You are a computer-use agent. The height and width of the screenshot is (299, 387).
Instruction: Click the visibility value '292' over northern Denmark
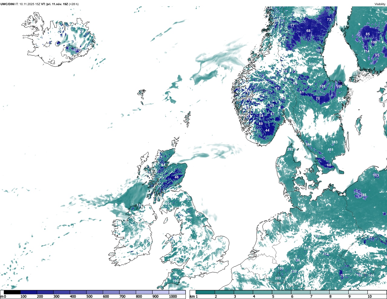point(290,149)
